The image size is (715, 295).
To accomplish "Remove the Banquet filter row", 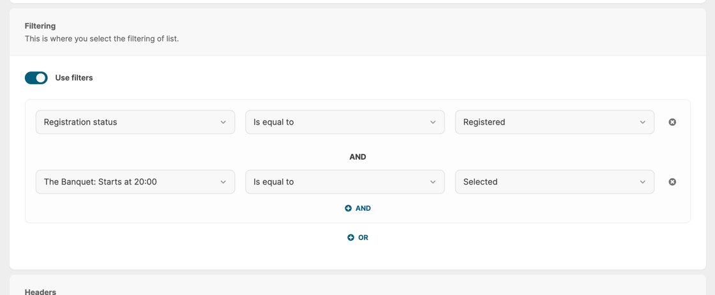I will click(x=672, y=182).
